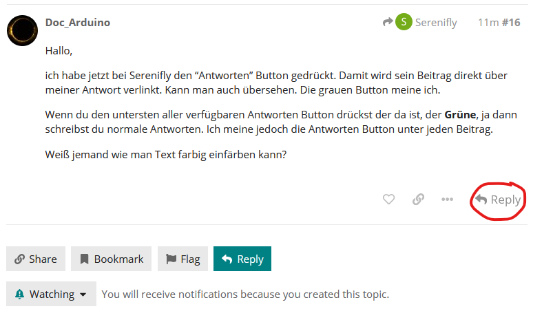Click the bookmark icon in the Bookmark button
The image size is (553, 322).
(84, 259)
